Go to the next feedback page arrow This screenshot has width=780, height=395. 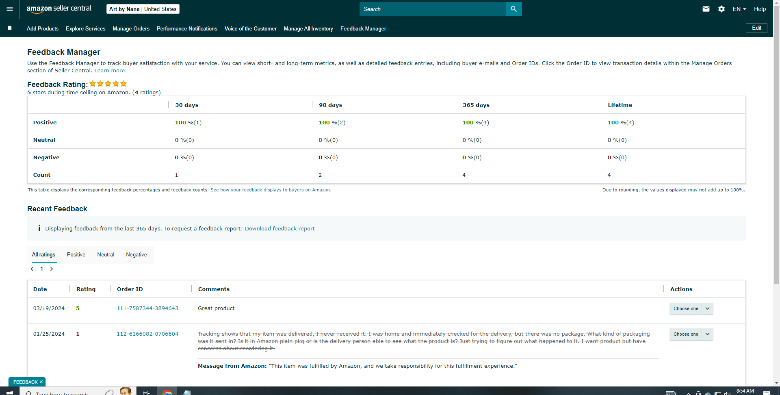[52, 269]
